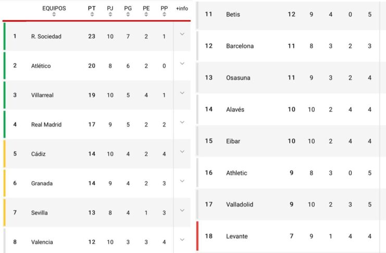Viewport: 386px width, 253px height.
Task: Sort by PP losses column arrows
Action: pyautogui.click(x=165, y=15)
